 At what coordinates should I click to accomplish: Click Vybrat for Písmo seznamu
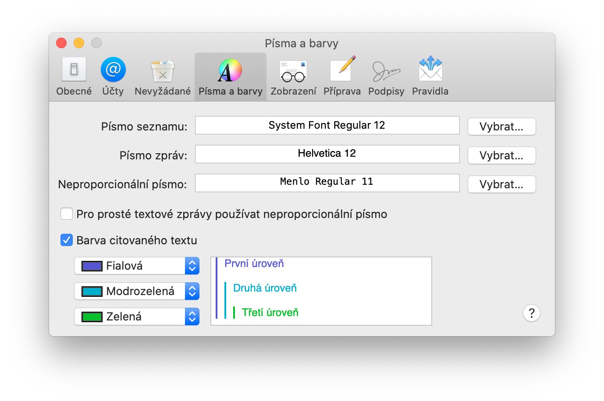pos(501,127)
